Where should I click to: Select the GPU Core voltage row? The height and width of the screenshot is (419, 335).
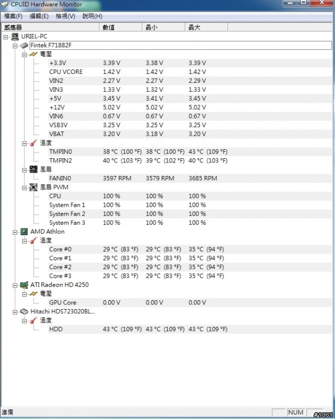coord(190,303)
